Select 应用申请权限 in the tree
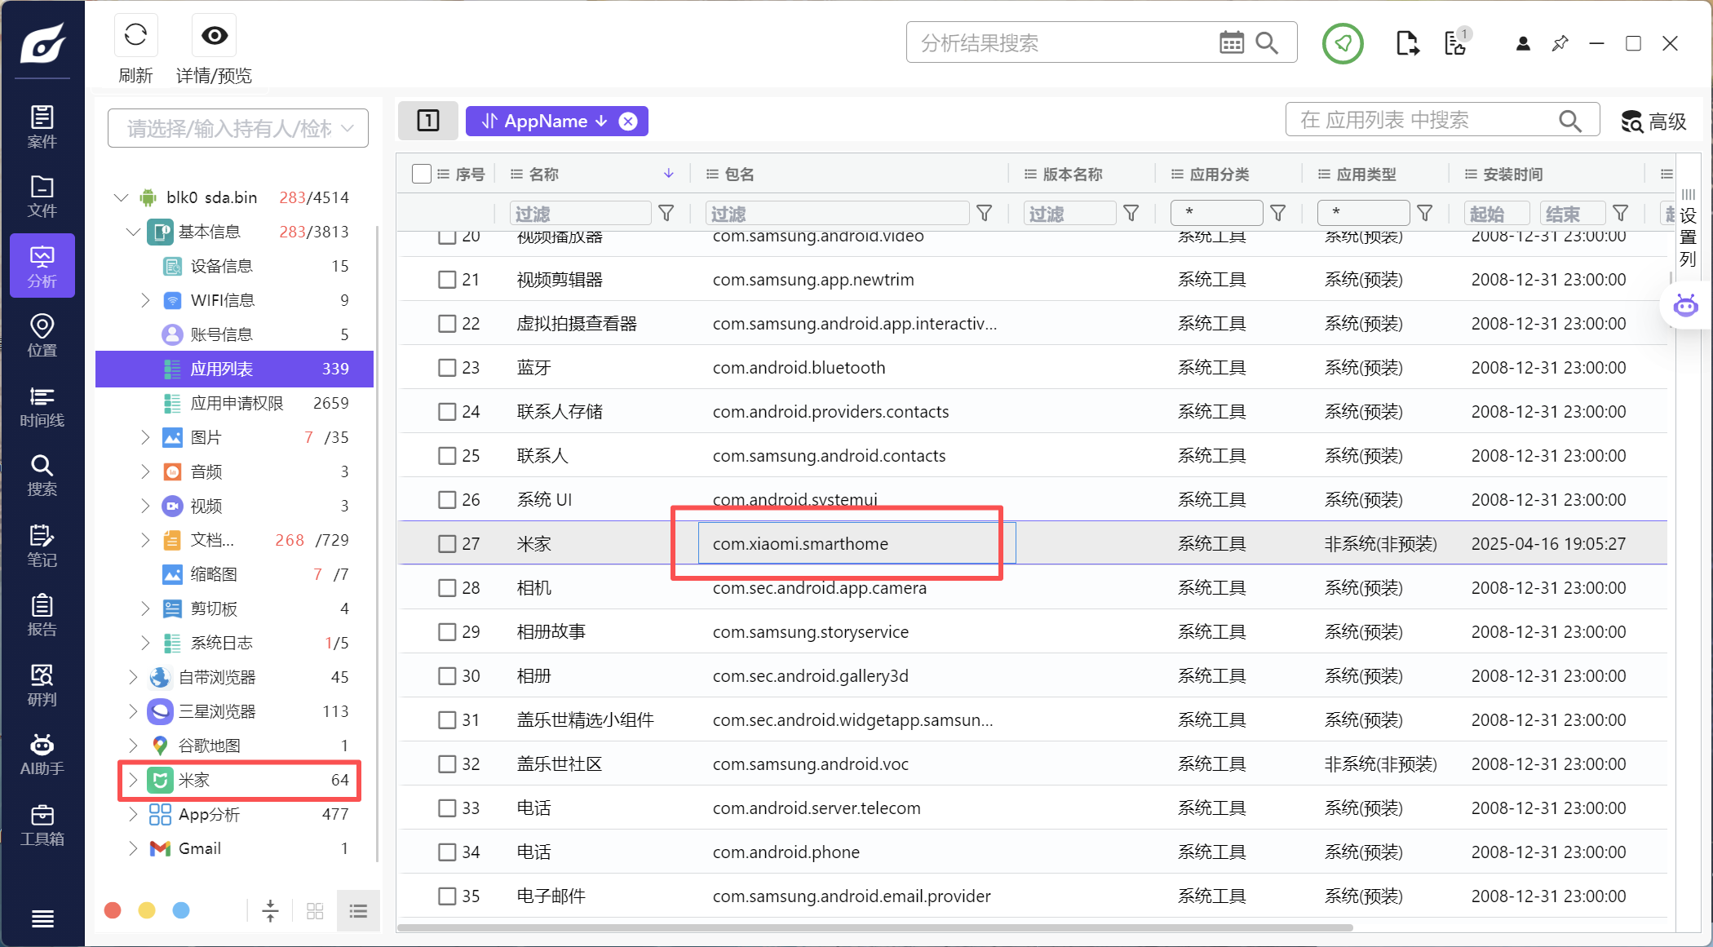The image size is (1713, 947). pyautogui.click(x=237, y=403)
